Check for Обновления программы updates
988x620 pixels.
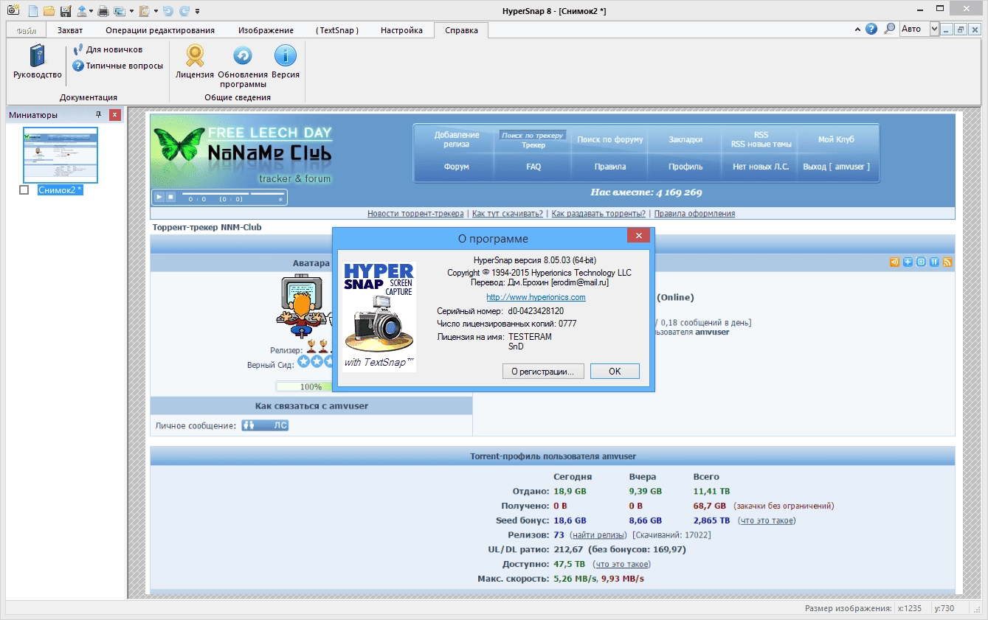pos(243,66)
